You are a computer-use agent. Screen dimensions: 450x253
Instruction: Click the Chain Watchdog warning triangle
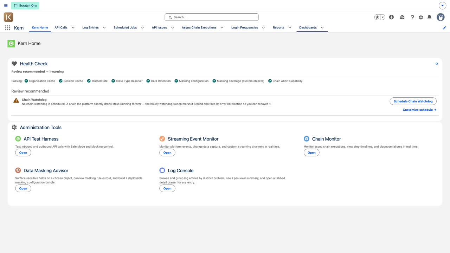click(x=16, y=100)
